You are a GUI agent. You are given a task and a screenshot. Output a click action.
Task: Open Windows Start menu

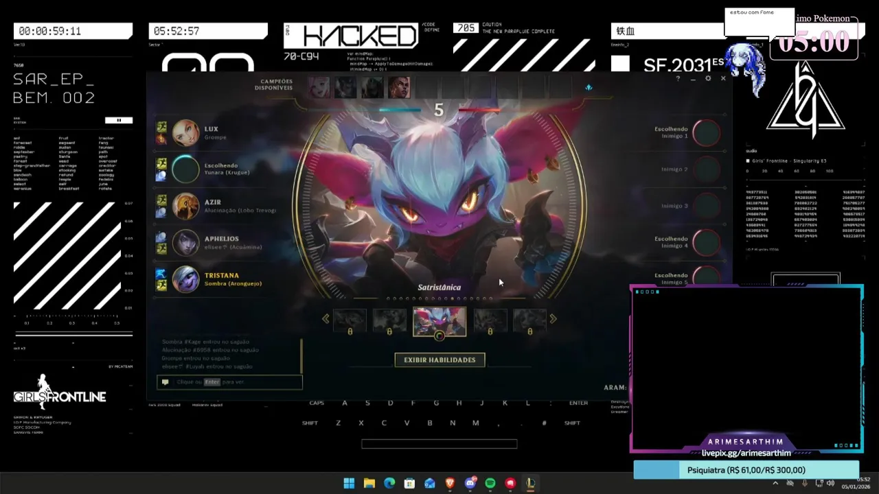tap(349, 483)
